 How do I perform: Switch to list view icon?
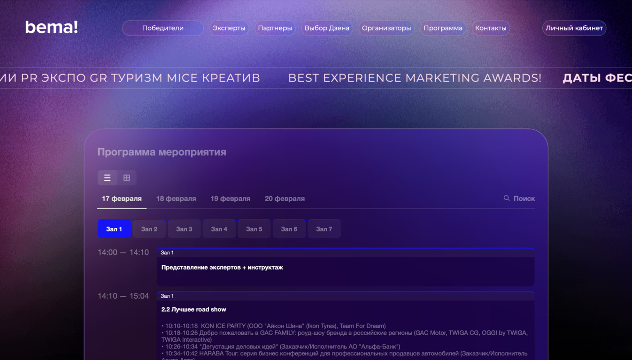click(108, 178)
